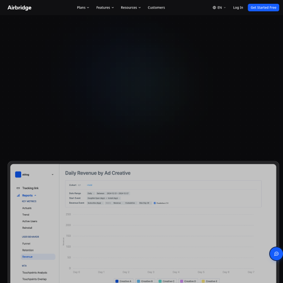Click the Tracking link chain icon
This screenshot has height=283, width=283.
pyautogui.click(x=18, y=188)
